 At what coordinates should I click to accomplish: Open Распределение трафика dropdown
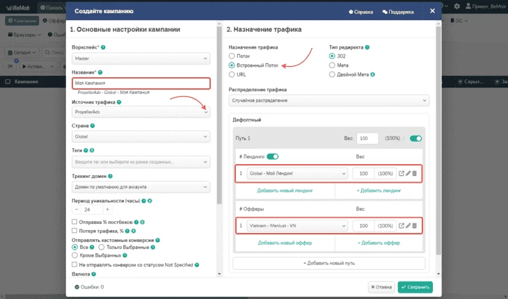[329, 101]
